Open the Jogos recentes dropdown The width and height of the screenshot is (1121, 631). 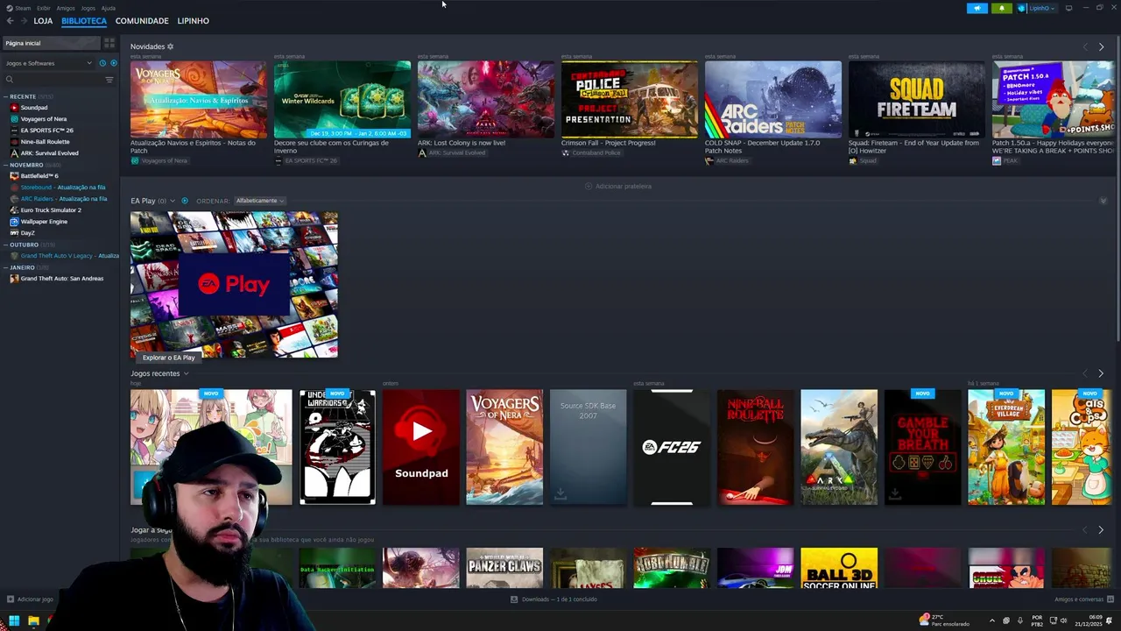coord(186,373)
